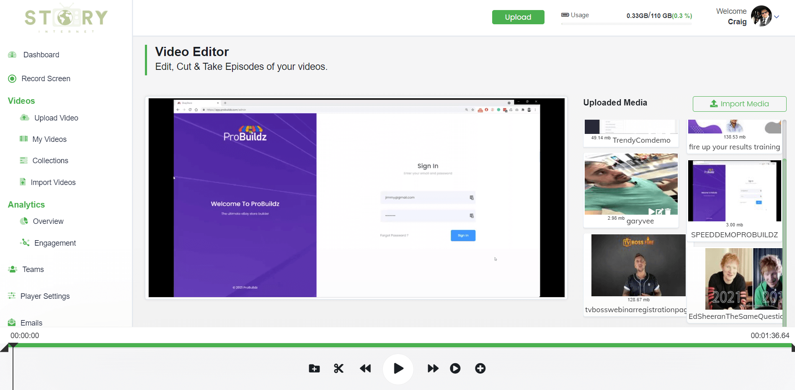Click the sliders icon beside Player Settings
This screenshot has width=795, height=390.
[x=12, y=296]
